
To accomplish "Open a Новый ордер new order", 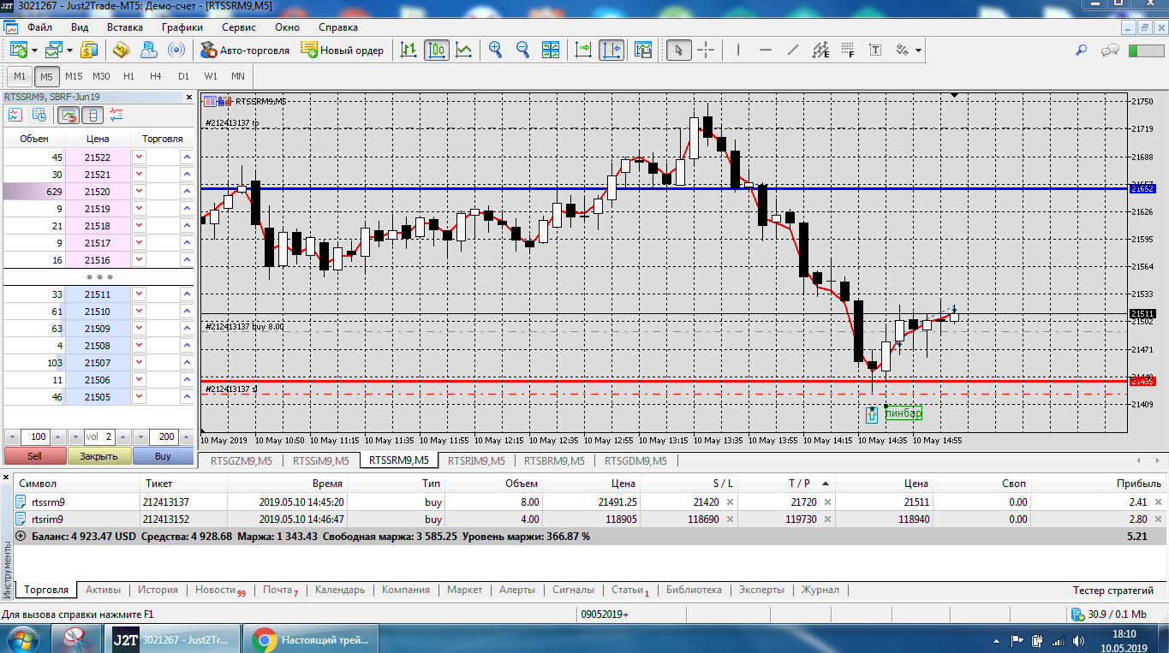I will click(x=342, y=50).
